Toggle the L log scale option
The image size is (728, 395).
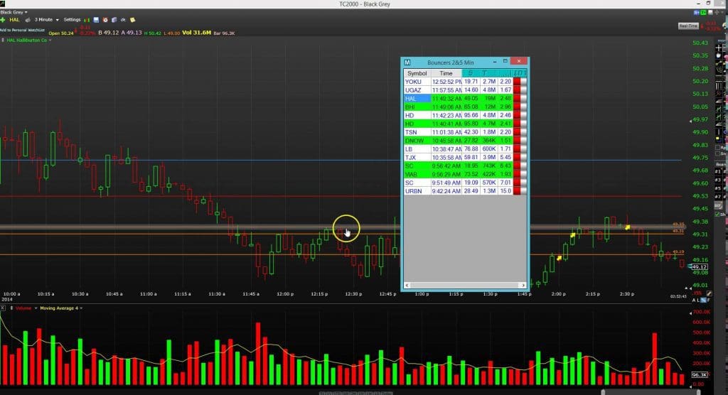click(698, 301)
